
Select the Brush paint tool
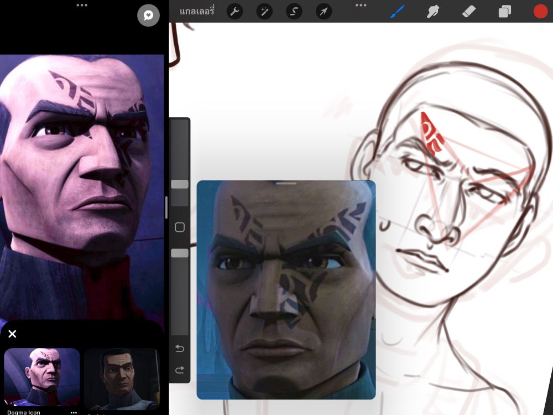[x=398, y=12]
